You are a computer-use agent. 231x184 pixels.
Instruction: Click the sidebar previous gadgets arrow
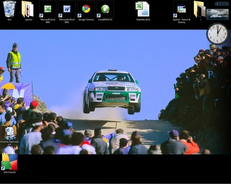[223, 4]
